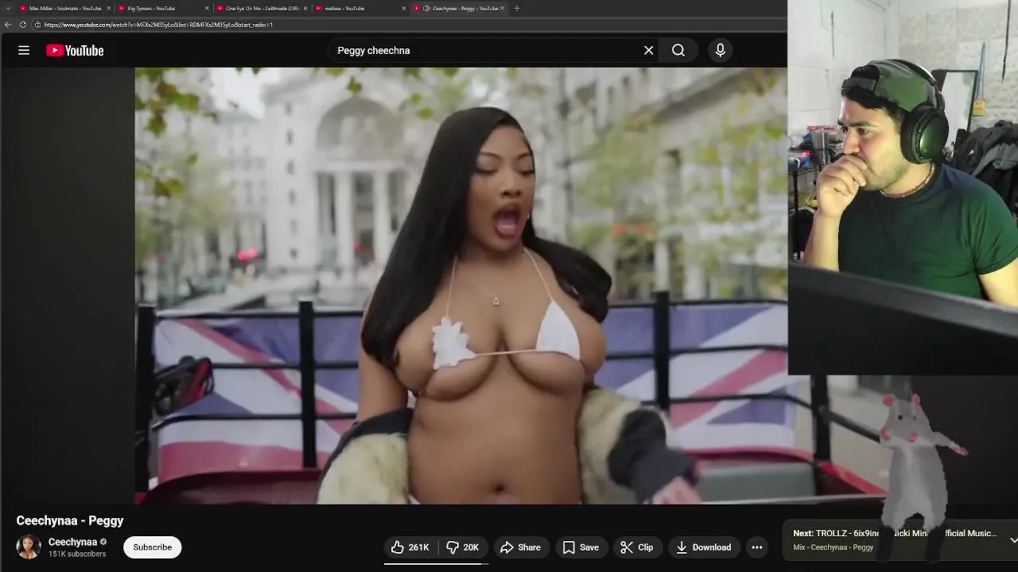Open the Ceechynaa channel name link

[x=72, y=542]
